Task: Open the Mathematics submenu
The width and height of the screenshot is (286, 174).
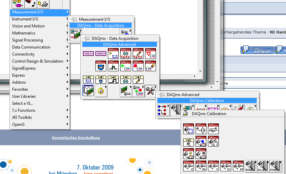Action: (40, 33)
